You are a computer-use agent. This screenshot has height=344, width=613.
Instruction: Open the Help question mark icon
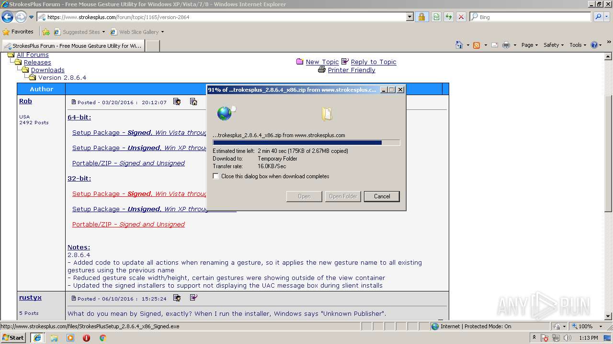tap(594, 45)
